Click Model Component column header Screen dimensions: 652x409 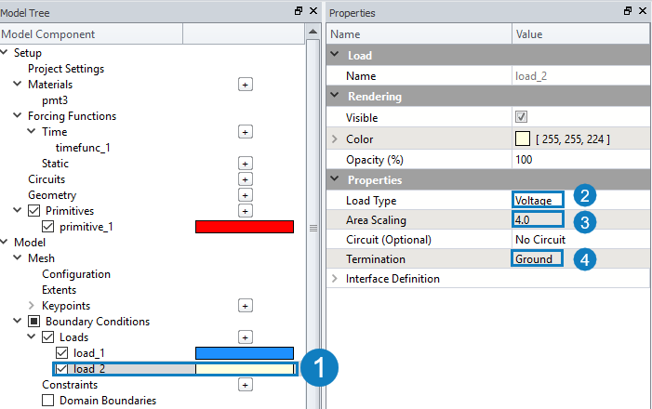tap(90, 34)
